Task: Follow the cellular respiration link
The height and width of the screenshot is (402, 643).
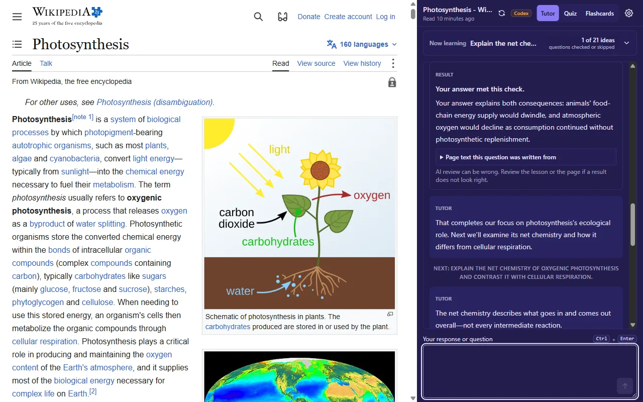Action: pos(45,341)
